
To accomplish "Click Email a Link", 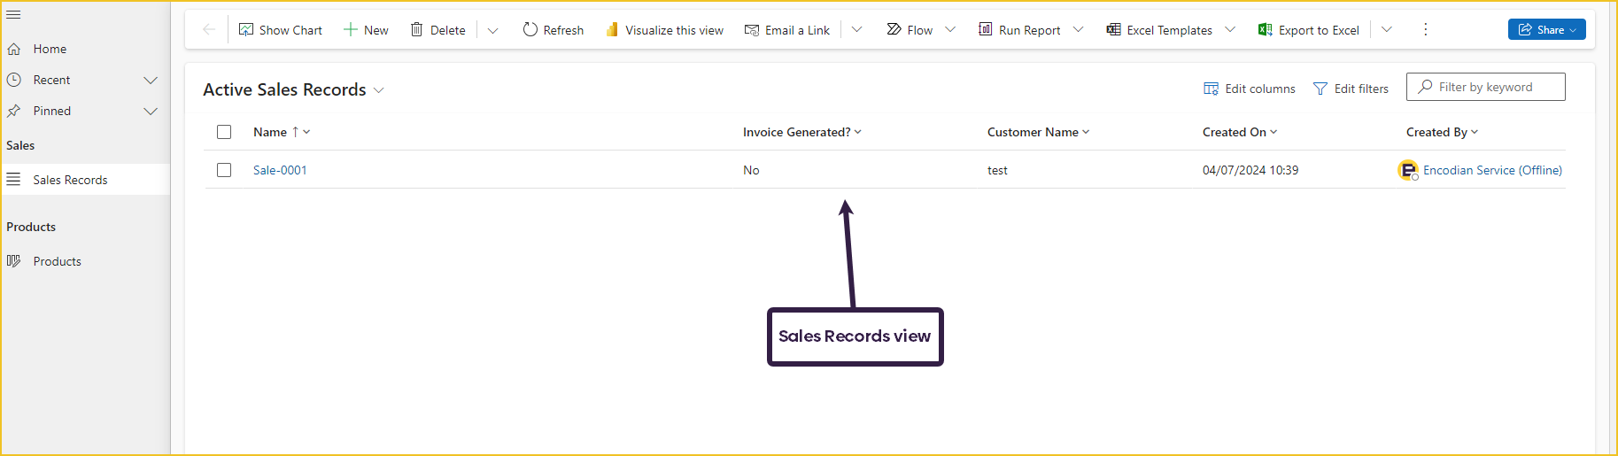I will pos(787,29).
